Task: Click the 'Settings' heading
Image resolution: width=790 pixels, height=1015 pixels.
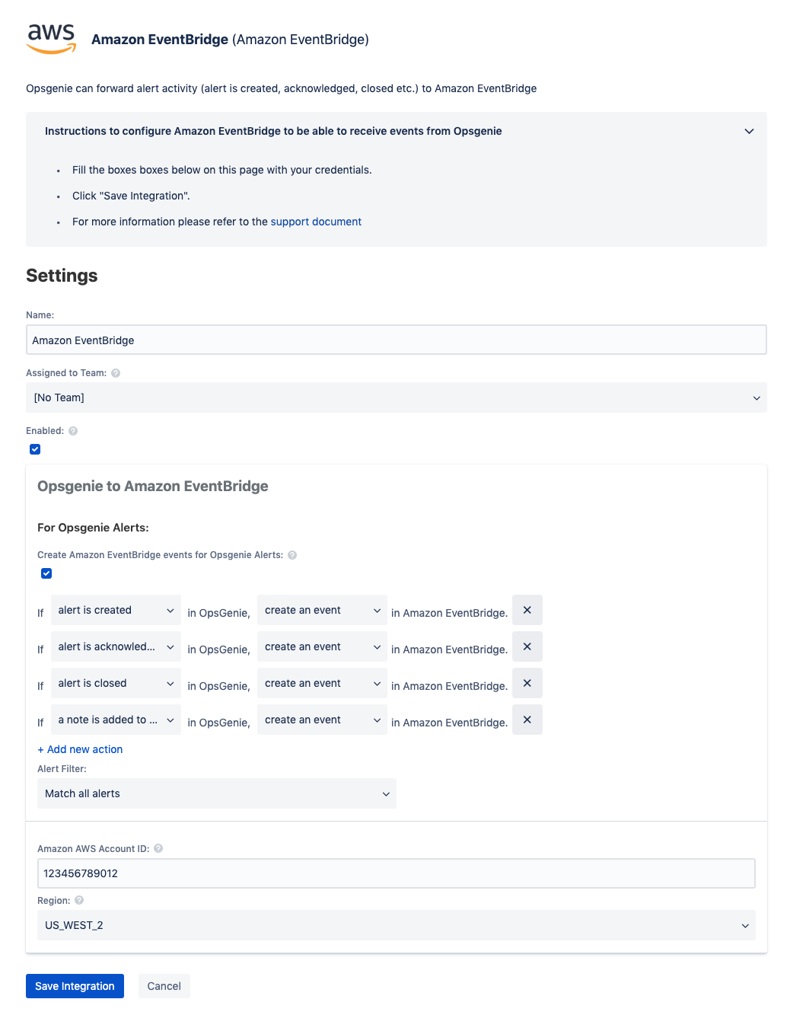Action: click(62, 276)
